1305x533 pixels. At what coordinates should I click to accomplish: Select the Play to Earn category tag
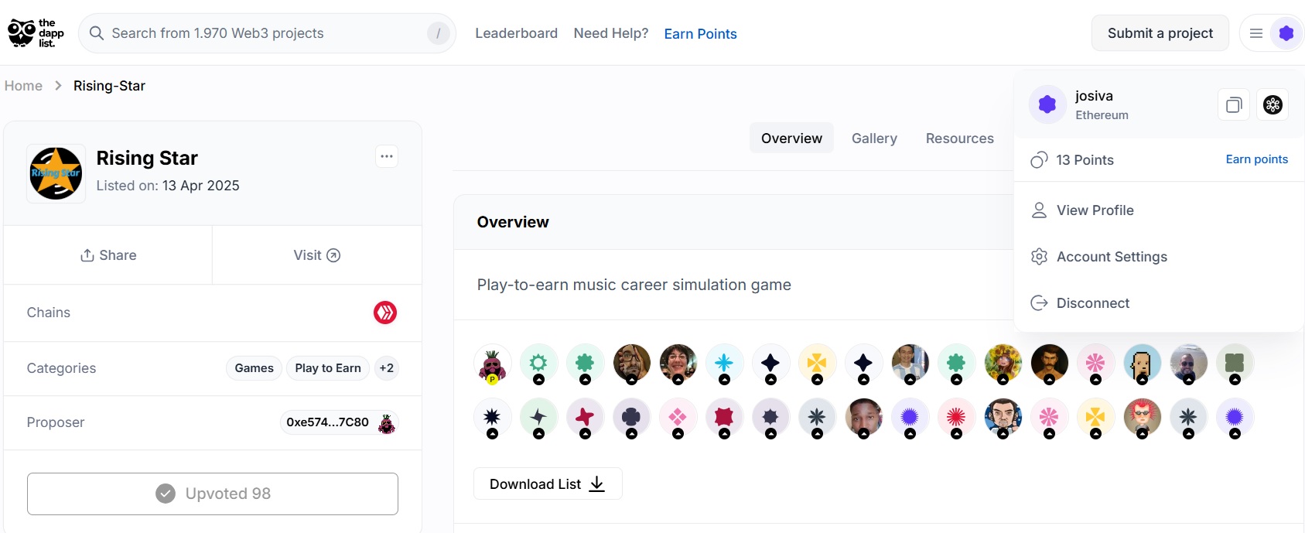[328, 368]
